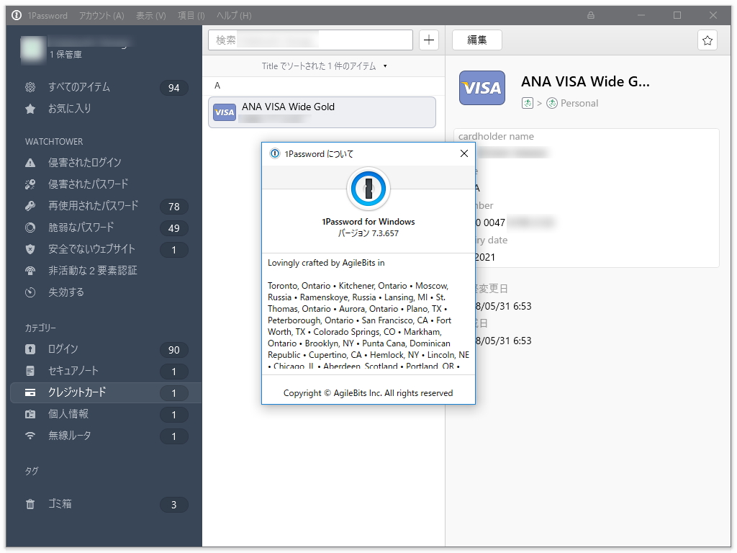Open the 表示 (V) menu
Viewport: 737px width, 553px height.
click(150, 14)
